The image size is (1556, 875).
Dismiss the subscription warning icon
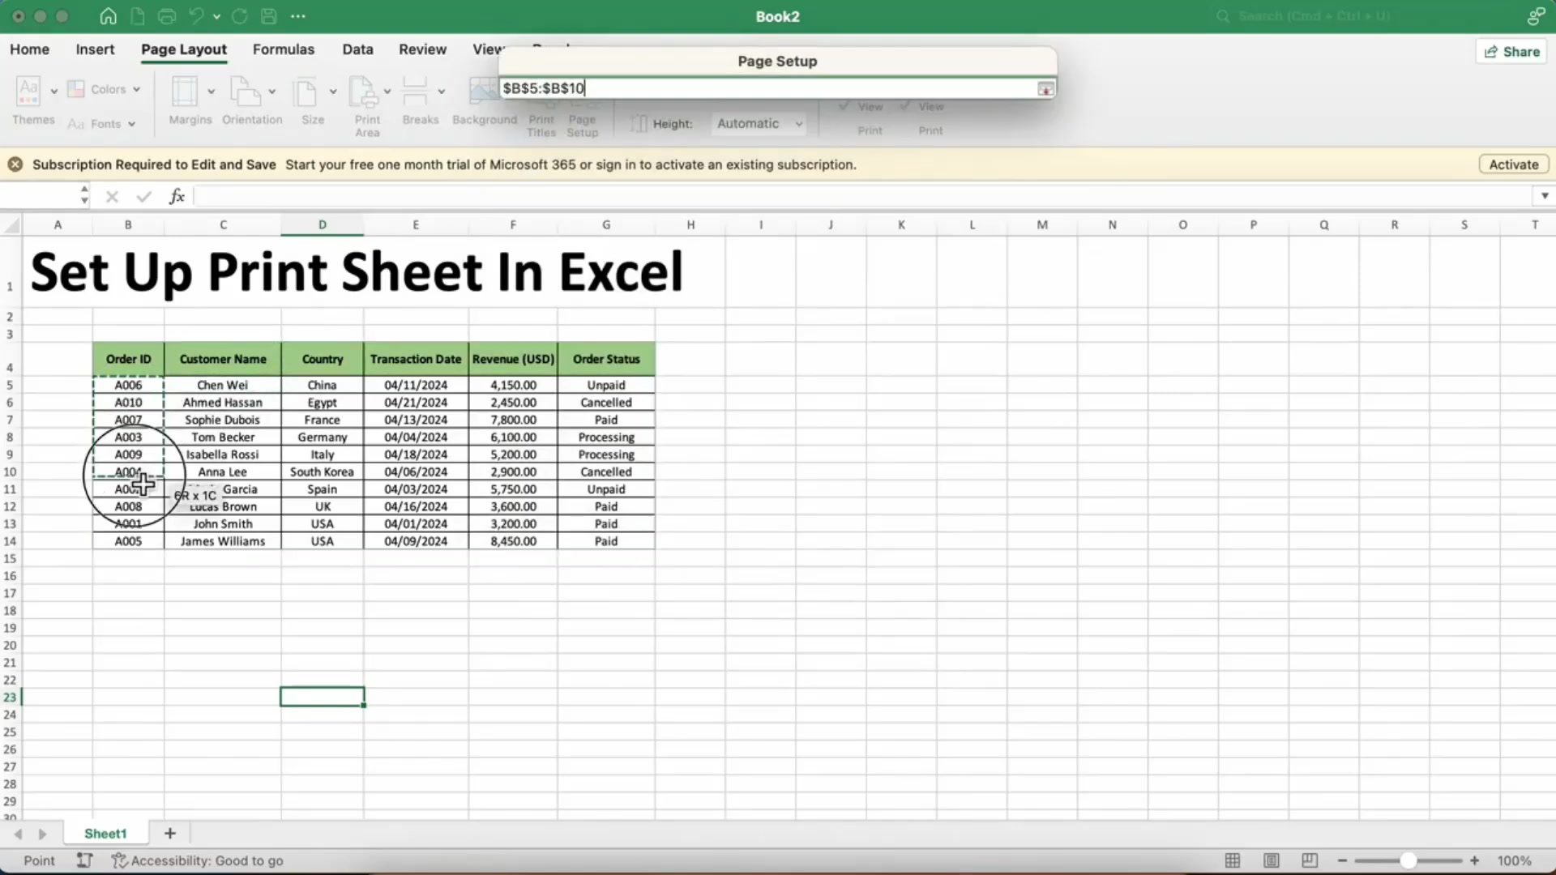[15, 164]
